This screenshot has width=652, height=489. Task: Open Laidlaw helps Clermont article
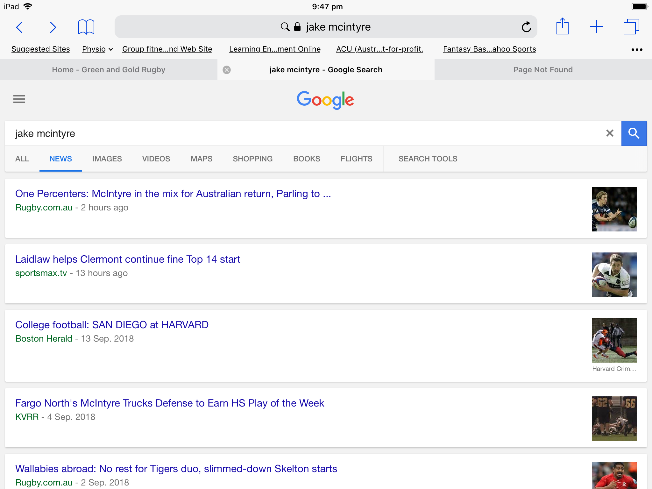[128, 259]
